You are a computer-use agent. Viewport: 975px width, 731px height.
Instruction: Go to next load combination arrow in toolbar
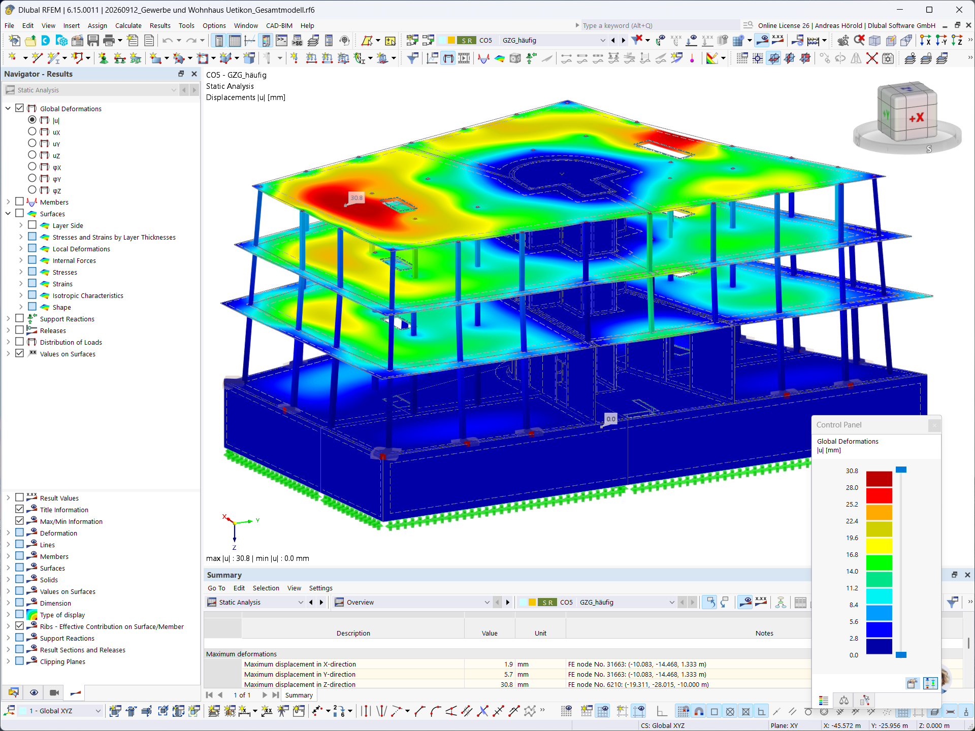(624, 41)
